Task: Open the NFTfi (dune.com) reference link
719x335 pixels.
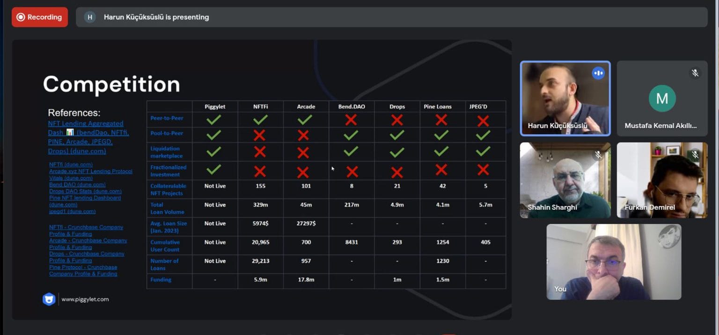Action: tap(71, 164)
